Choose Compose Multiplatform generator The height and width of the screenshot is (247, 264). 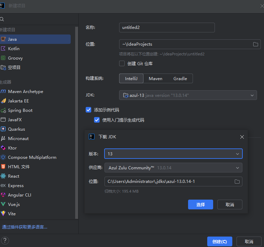35,157
